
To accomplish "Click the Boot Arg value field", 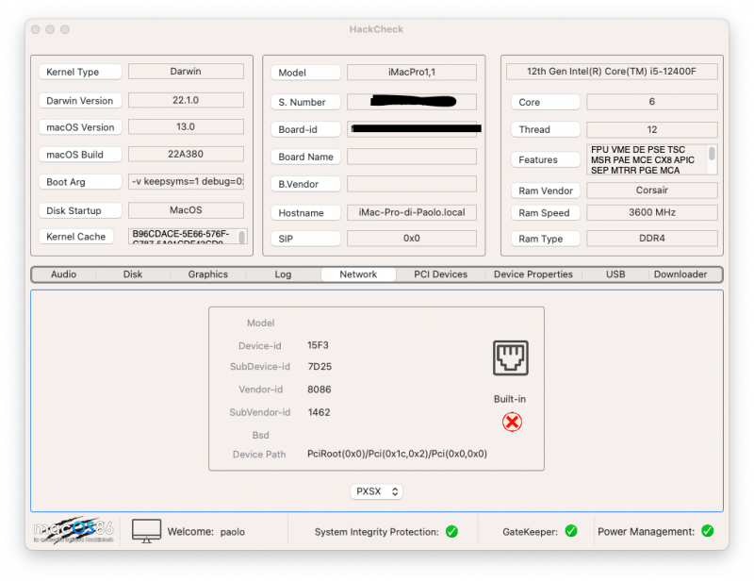I will point(186,182).
